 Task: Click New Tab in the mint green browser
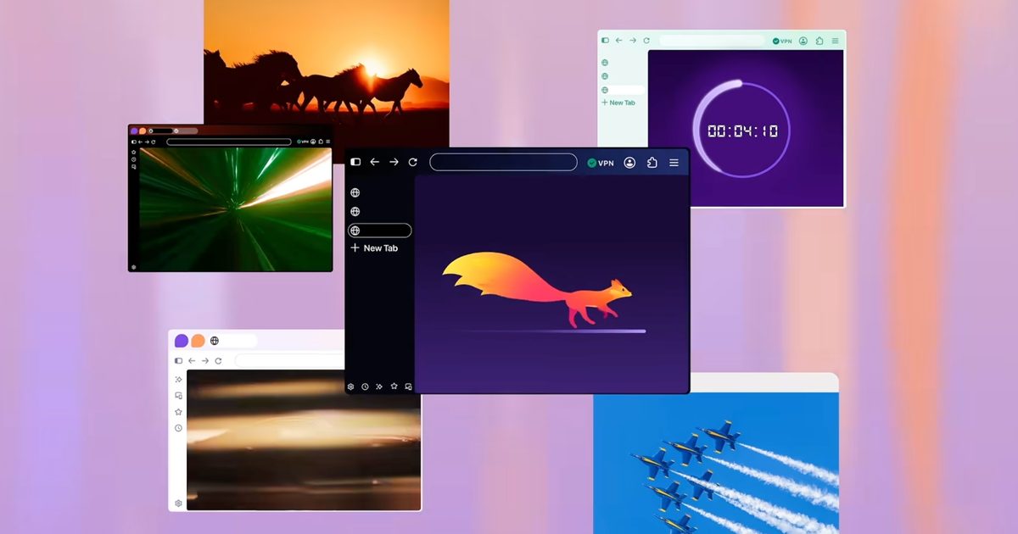[618, 103]
